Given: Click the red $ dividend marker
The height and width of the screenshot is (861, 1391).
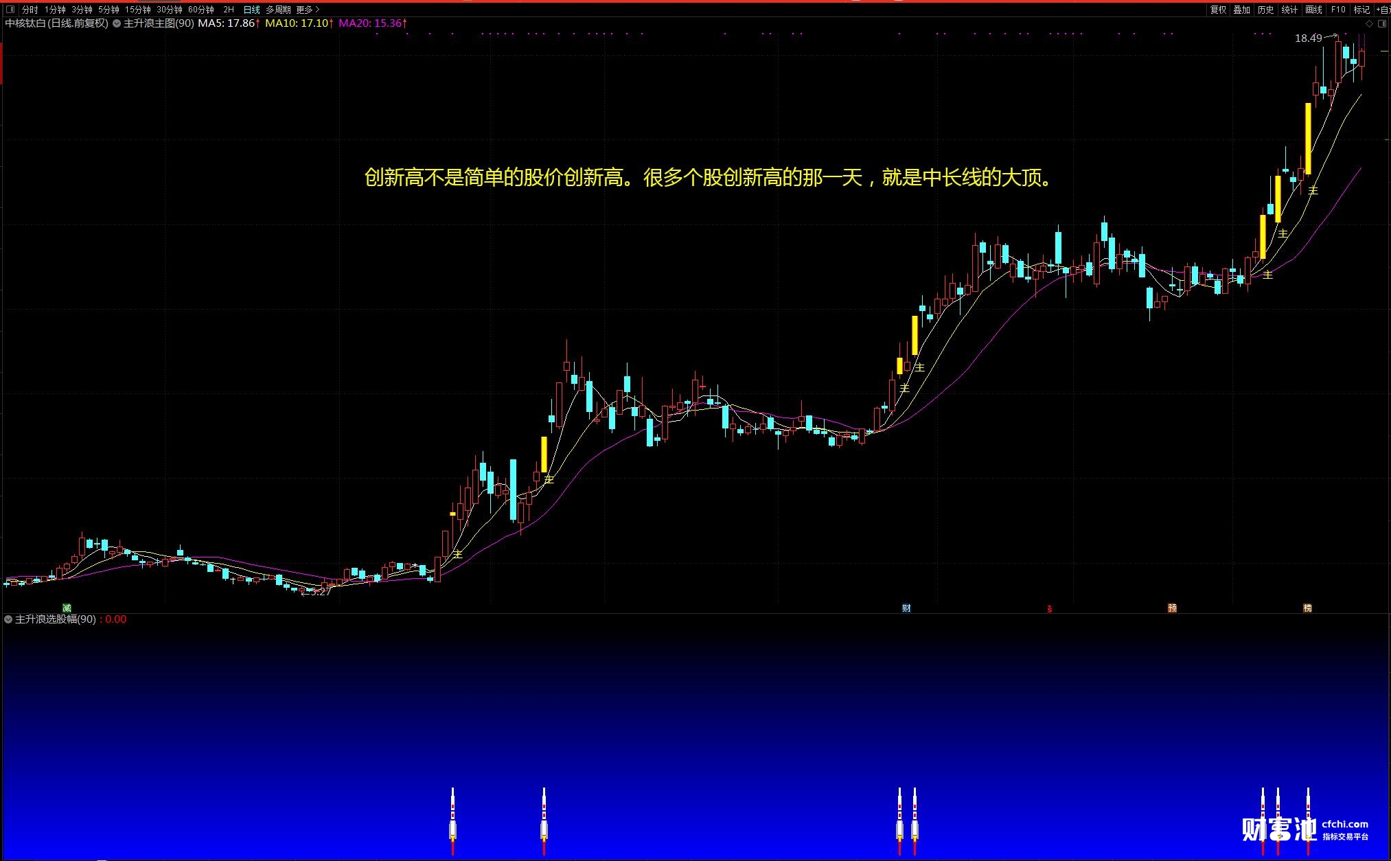Looking at the screenshot, I should [x=1049, y=609].
